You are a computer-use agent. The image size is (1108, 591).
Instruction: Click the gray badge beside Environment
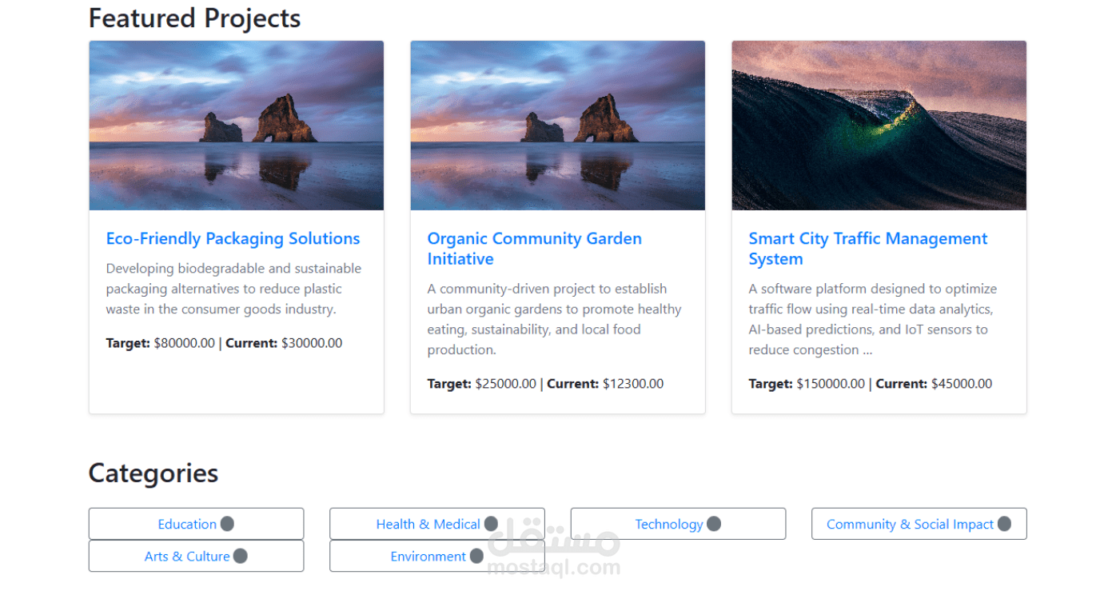[x=476, y=556]
